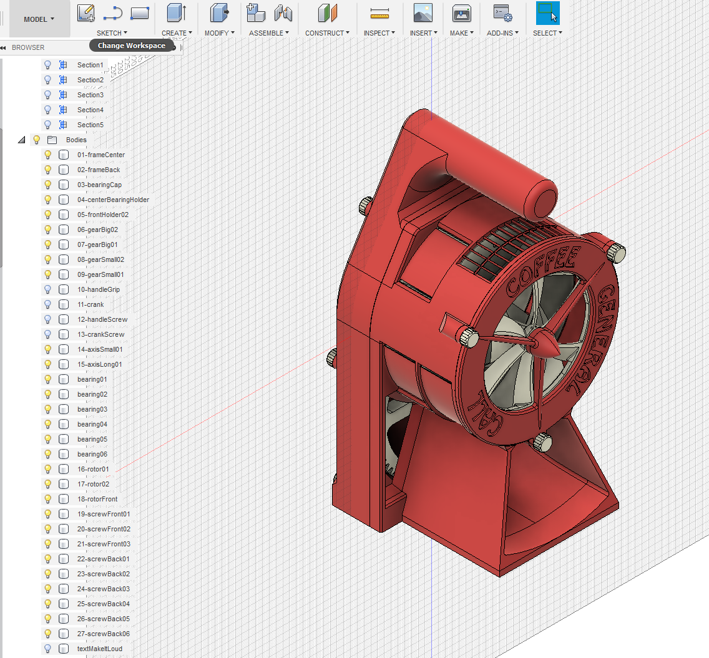Select the Section4 analysis item
The image size is (709, 658).
[90, 110]
